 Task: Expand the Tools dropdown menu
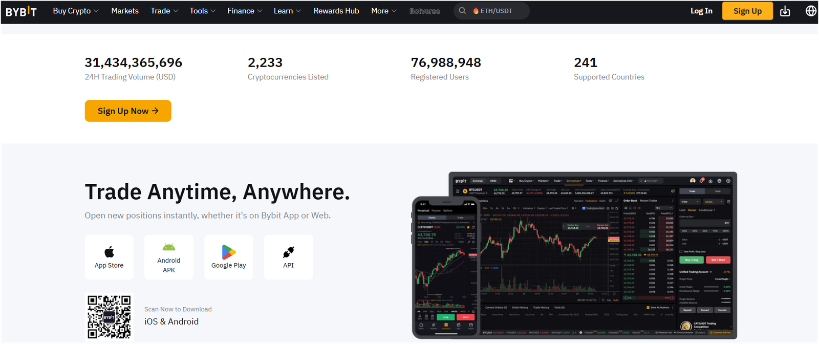(203, 11)
